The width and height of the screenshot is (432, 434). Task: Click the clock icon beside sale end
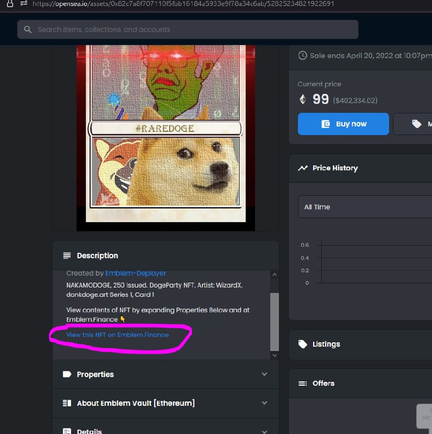(302, 55)
